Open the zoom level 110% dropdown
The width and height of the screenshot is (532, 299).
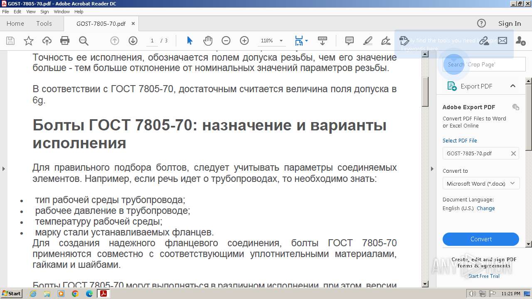281,41
